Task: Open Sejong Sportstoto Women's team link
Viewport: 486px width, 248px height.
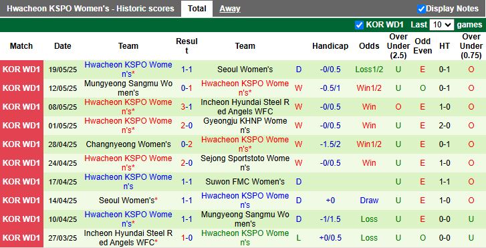Action: coord(245,162)
